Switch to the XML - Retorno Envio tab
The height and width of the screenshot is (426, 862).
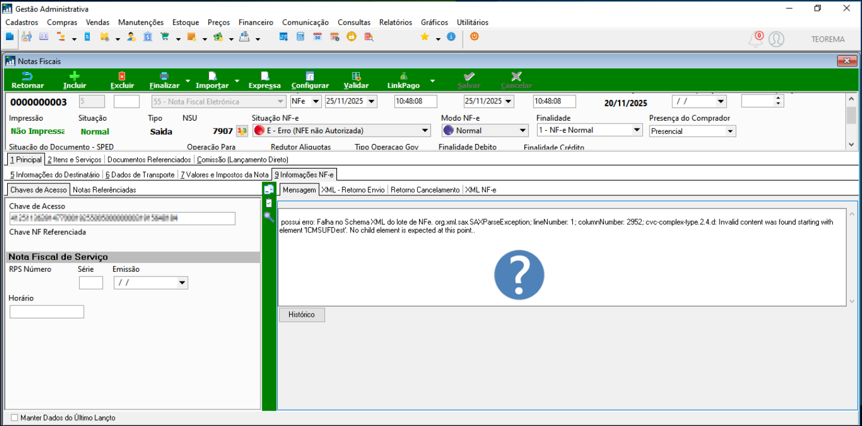click(353, 190)
